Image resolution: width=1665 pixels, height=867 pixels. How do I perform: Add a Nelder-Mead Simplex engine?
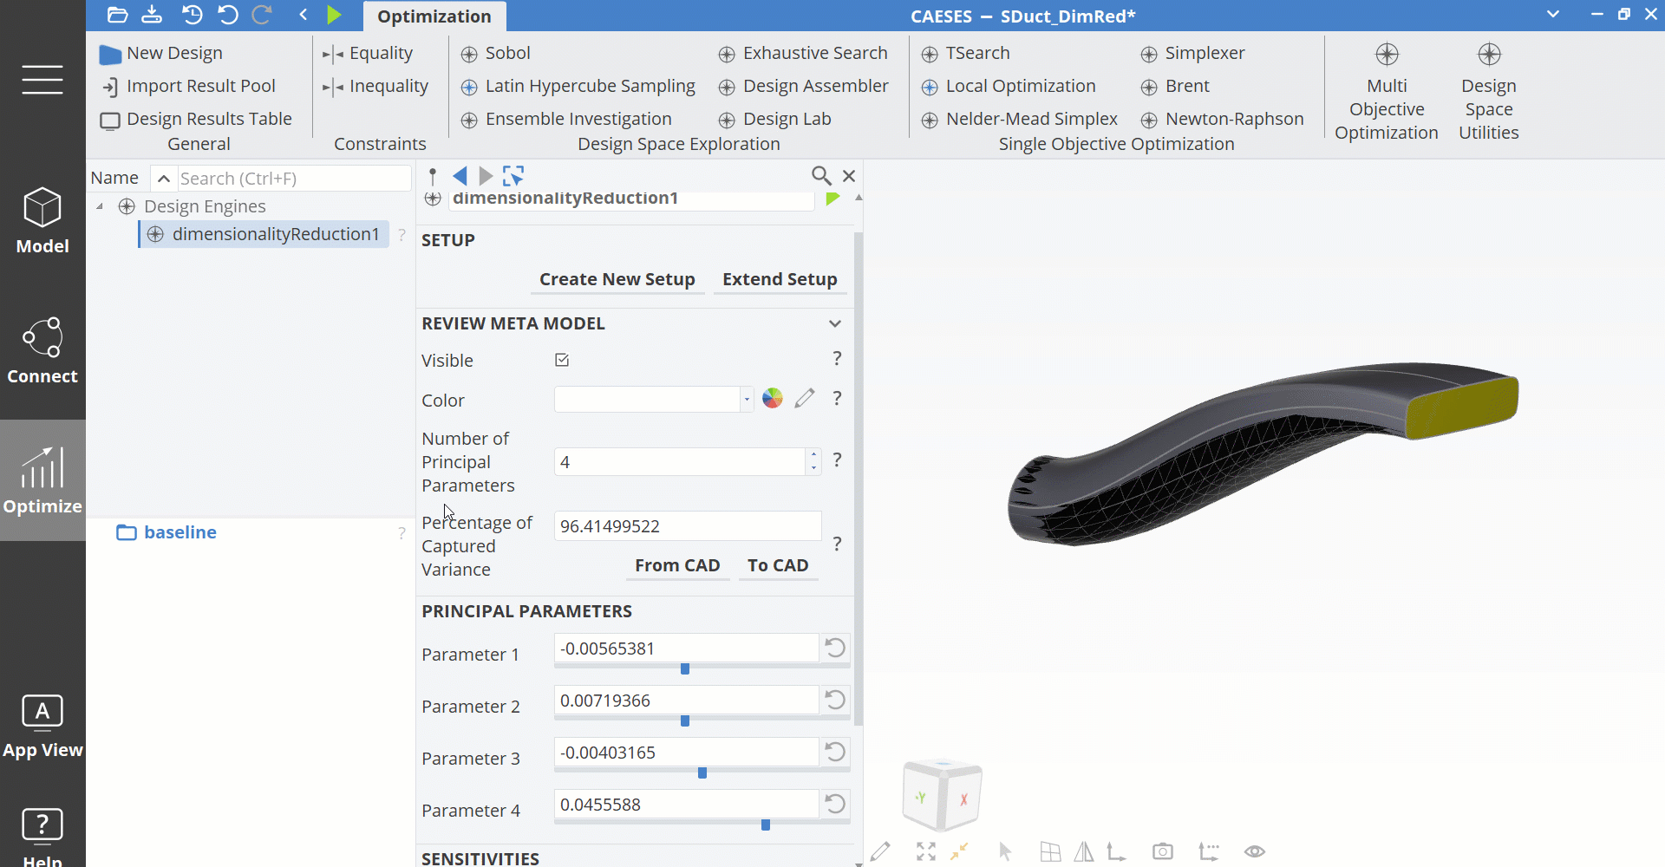pos(1020,119)
